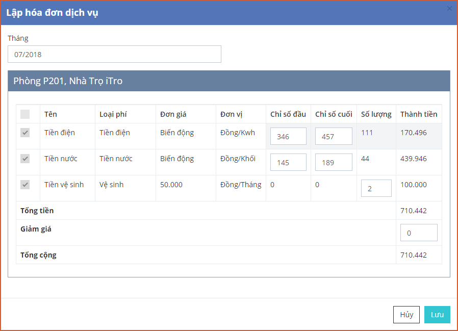Click Tiền nước ending index field 189
This screenshot has width=458, height=331.
[x=334, y=163]
